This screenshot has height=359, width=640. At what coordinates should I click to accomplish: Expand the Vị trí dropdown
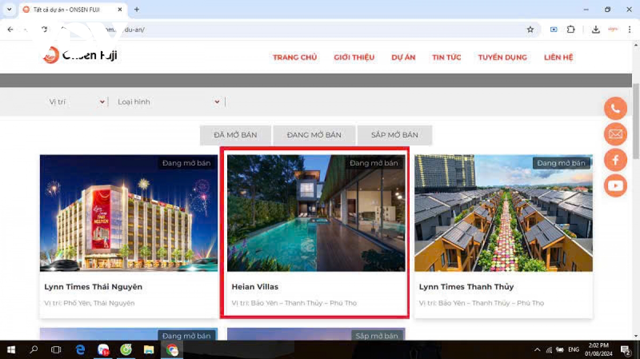pyautogui.click(x=77, y=102)
